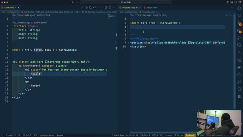This screenshot has width=243, height=137.
Task: Click the split editor icon in left group
Action: pyautogui.click(x=110, y=8)
